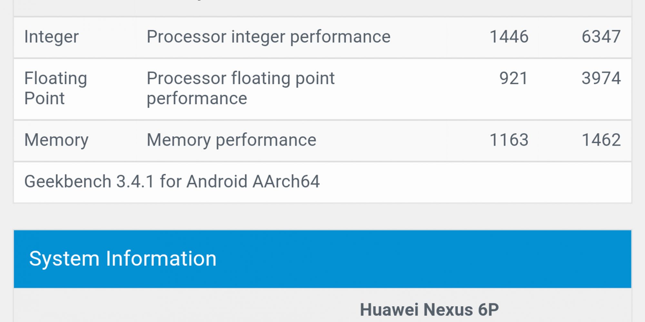Click Processor integer performance description

(x=268, y=37)
